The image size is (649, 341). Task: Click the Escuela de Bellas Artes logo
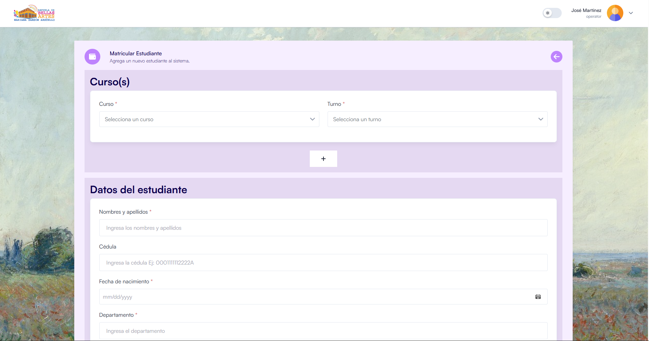(34, 13)
